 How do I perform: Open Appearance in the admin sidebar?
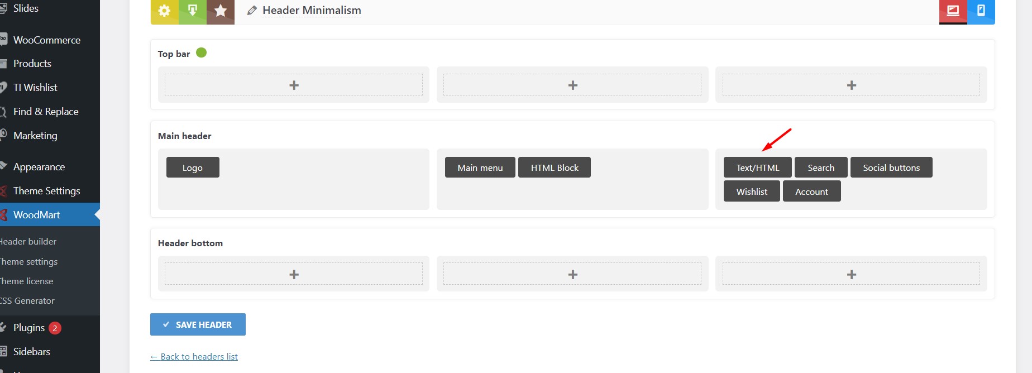point(39,167)
